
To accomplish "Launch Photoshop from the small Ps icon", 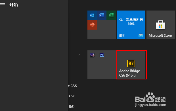I will [x=102, y=55].
